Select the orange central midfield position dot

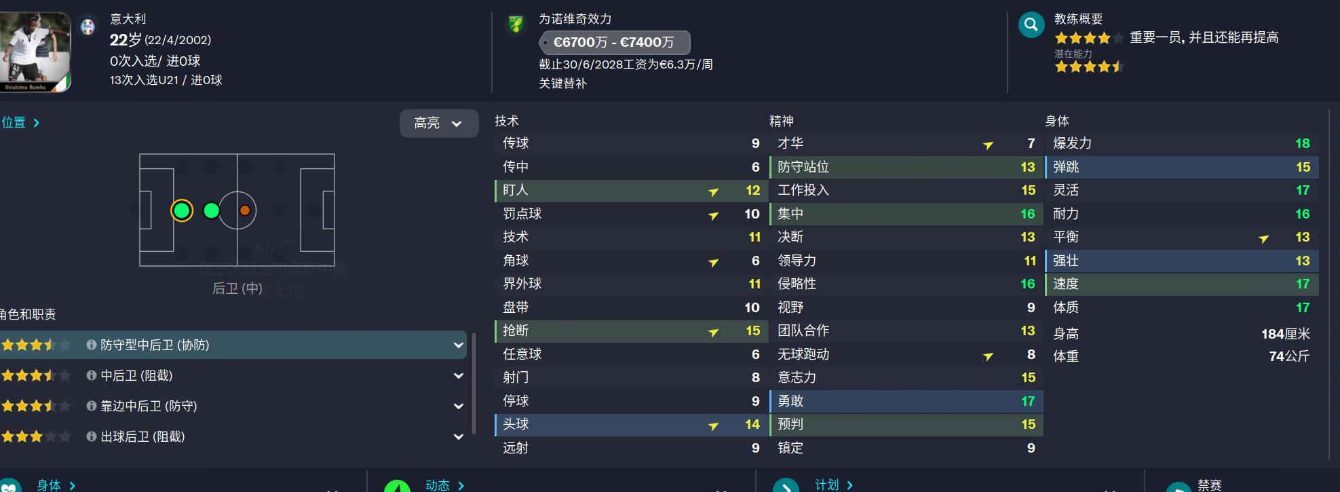[x=244, y=211]
